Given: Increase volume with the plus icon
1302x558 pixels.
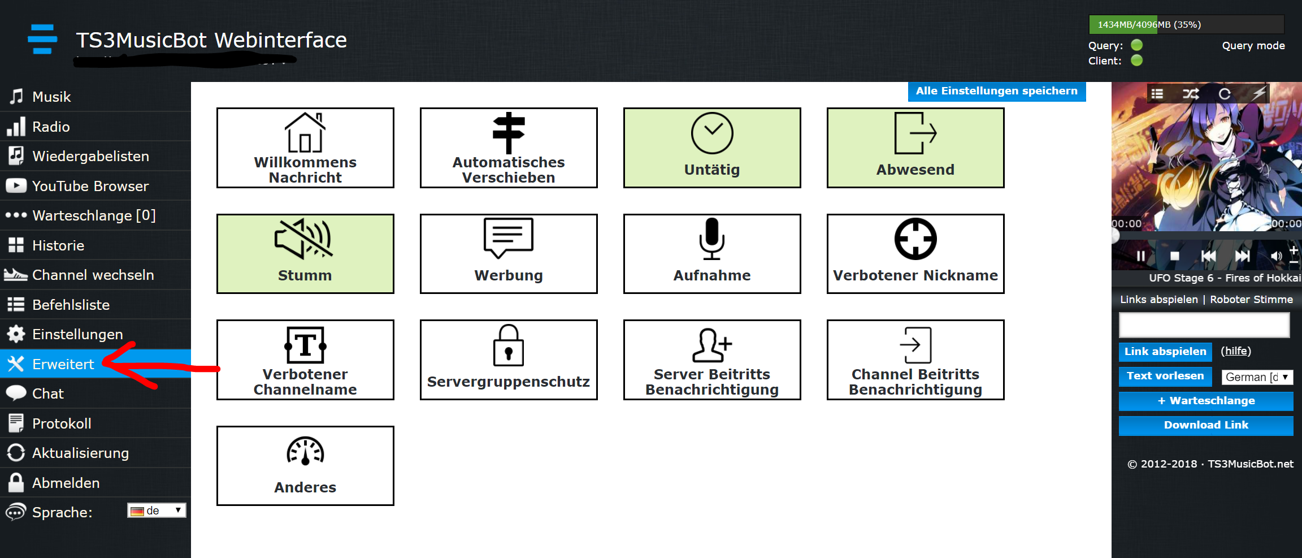Looking at the screenshot, I should (x=1294, y=250).
